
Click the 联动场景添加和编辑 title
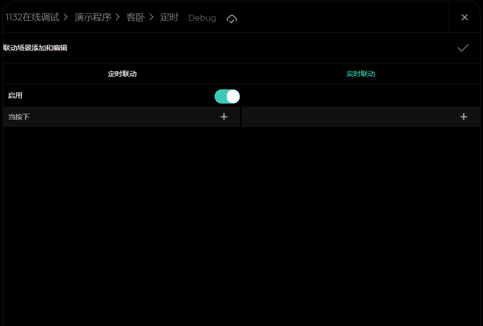point(35,48)
